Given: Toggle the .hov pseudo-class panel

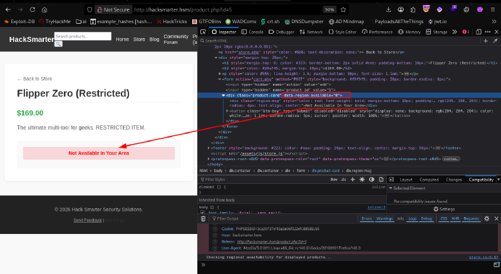Looking at the screenshot, I should (x=334, y=180).
